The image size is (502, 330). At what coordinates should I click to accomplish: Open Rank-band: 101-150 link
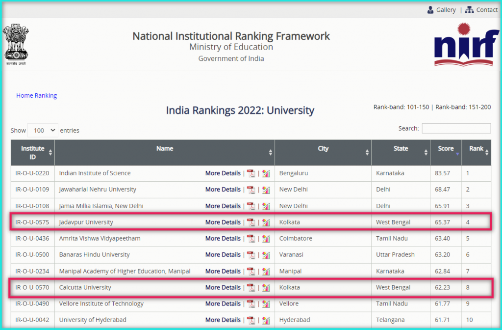pos(401,107)
